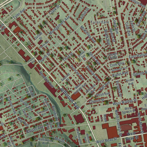147x147 pixels.
Task: Click the Leet St label
Action: (x=133, y=26)
